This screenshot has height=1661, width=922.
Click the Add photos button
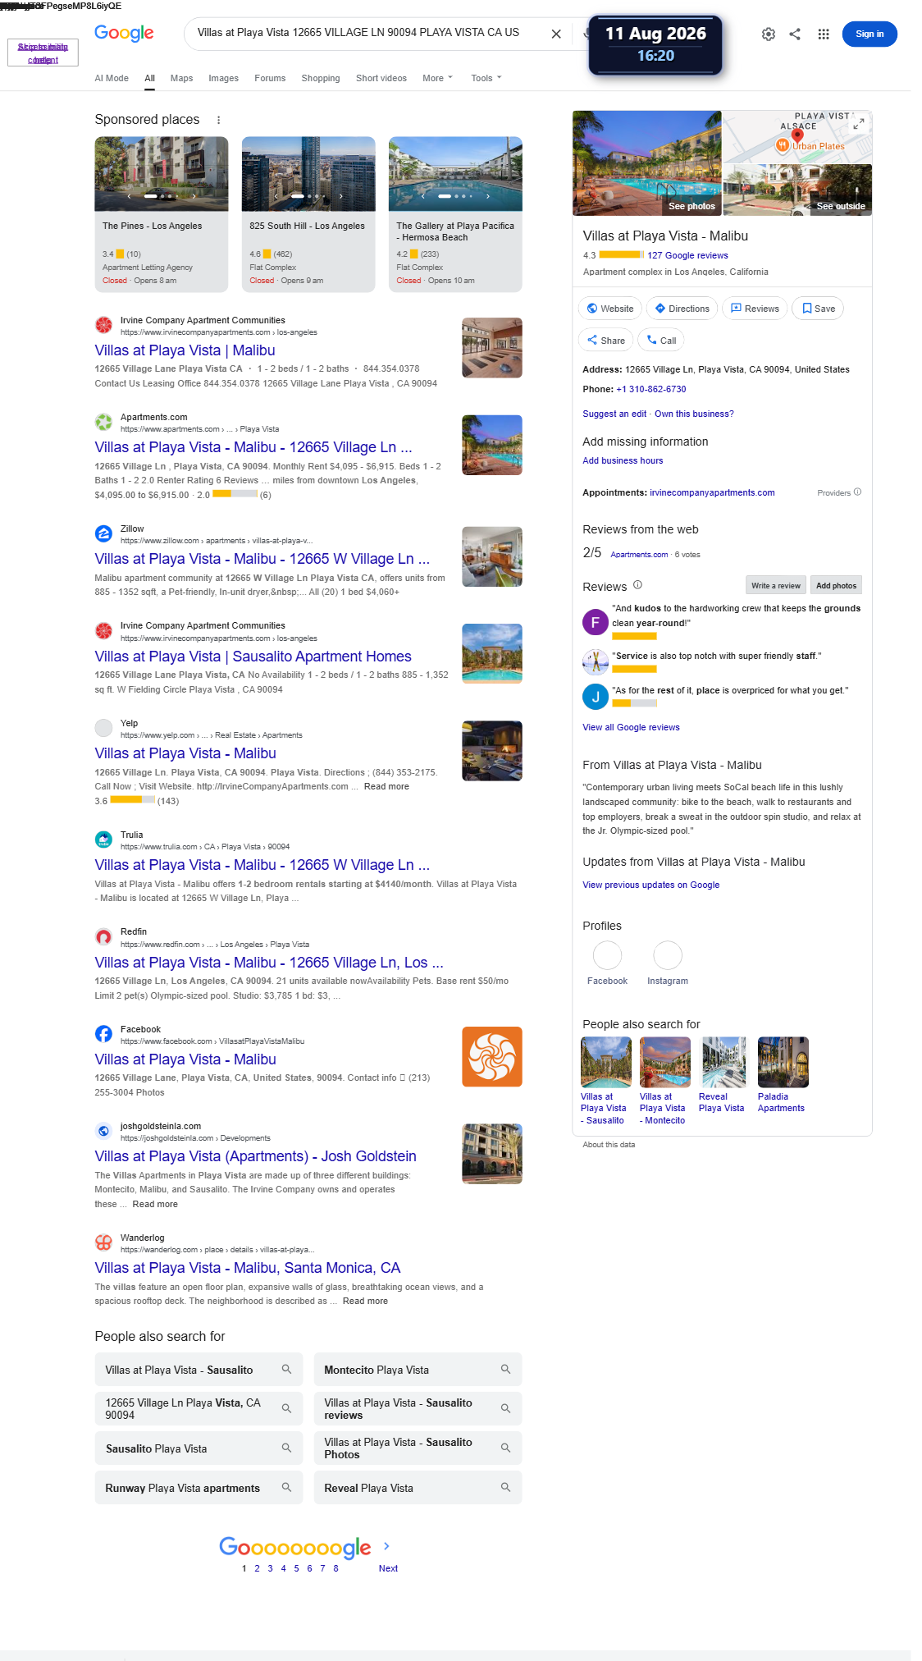(836, 585)
